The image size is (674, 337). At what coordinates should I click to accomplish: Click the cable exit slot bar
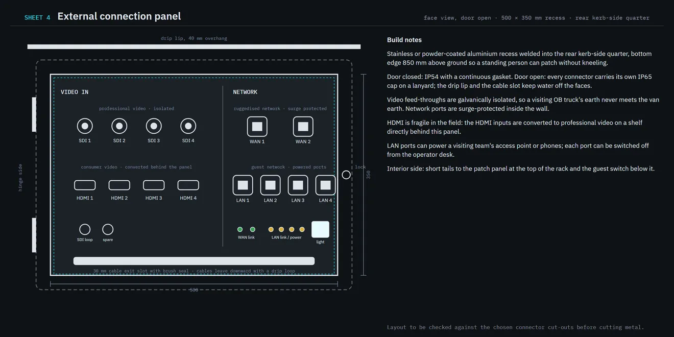click(x=194, y=261)
